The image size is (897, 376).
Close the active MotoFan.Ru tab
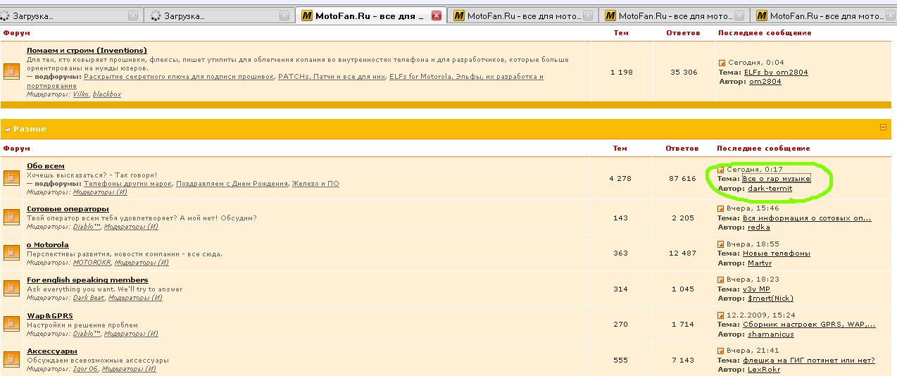click(437, 15)
